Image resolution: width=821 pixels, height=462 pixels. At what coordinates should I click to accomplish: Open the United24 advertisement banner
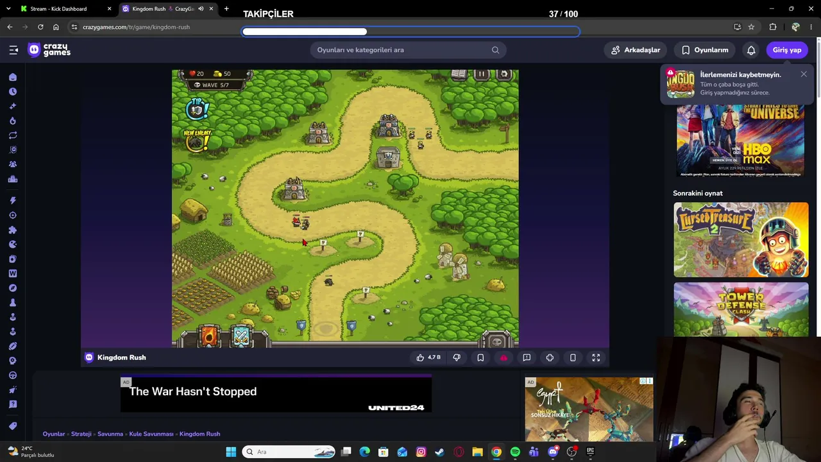pyautogui.click(x=276, y=395)
